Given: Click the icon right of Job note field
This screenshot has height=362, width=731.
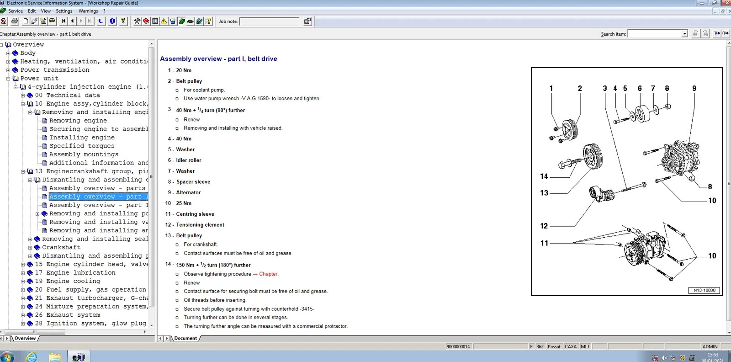Looking at the screenshot, I should 307,21.
